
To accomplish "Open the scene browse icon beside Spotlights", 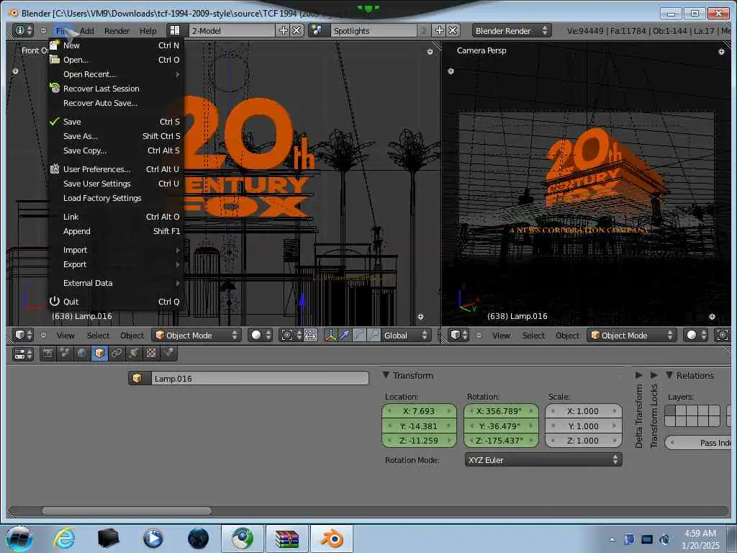I will coord(317,30).
